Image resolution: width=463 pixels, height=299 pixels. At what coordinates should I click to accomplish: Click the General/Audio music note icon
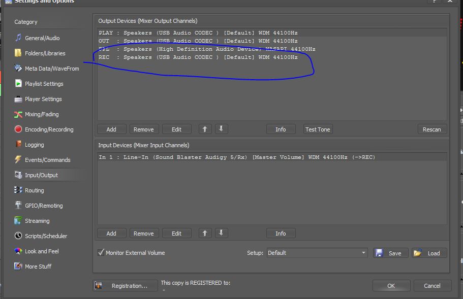click(x=18, y=38)
